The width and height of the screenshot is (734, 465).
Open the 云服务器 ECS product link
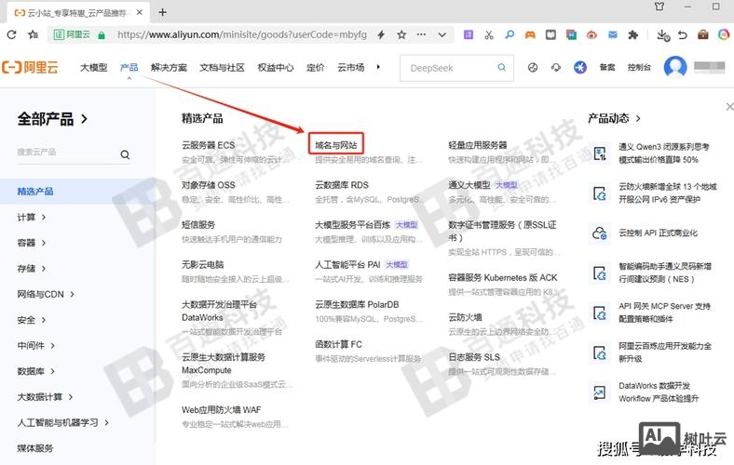point(209,145)
